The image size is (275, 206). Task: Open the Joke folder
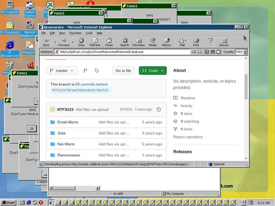coord(61,133)
